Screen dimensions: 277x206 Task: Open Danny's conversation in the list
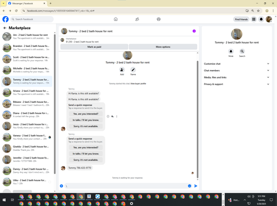coord(27,171)
